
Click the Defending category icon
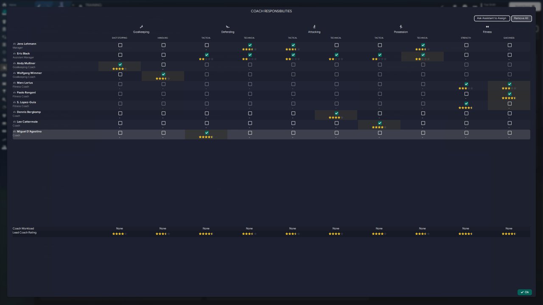click(x=228, y=27)
